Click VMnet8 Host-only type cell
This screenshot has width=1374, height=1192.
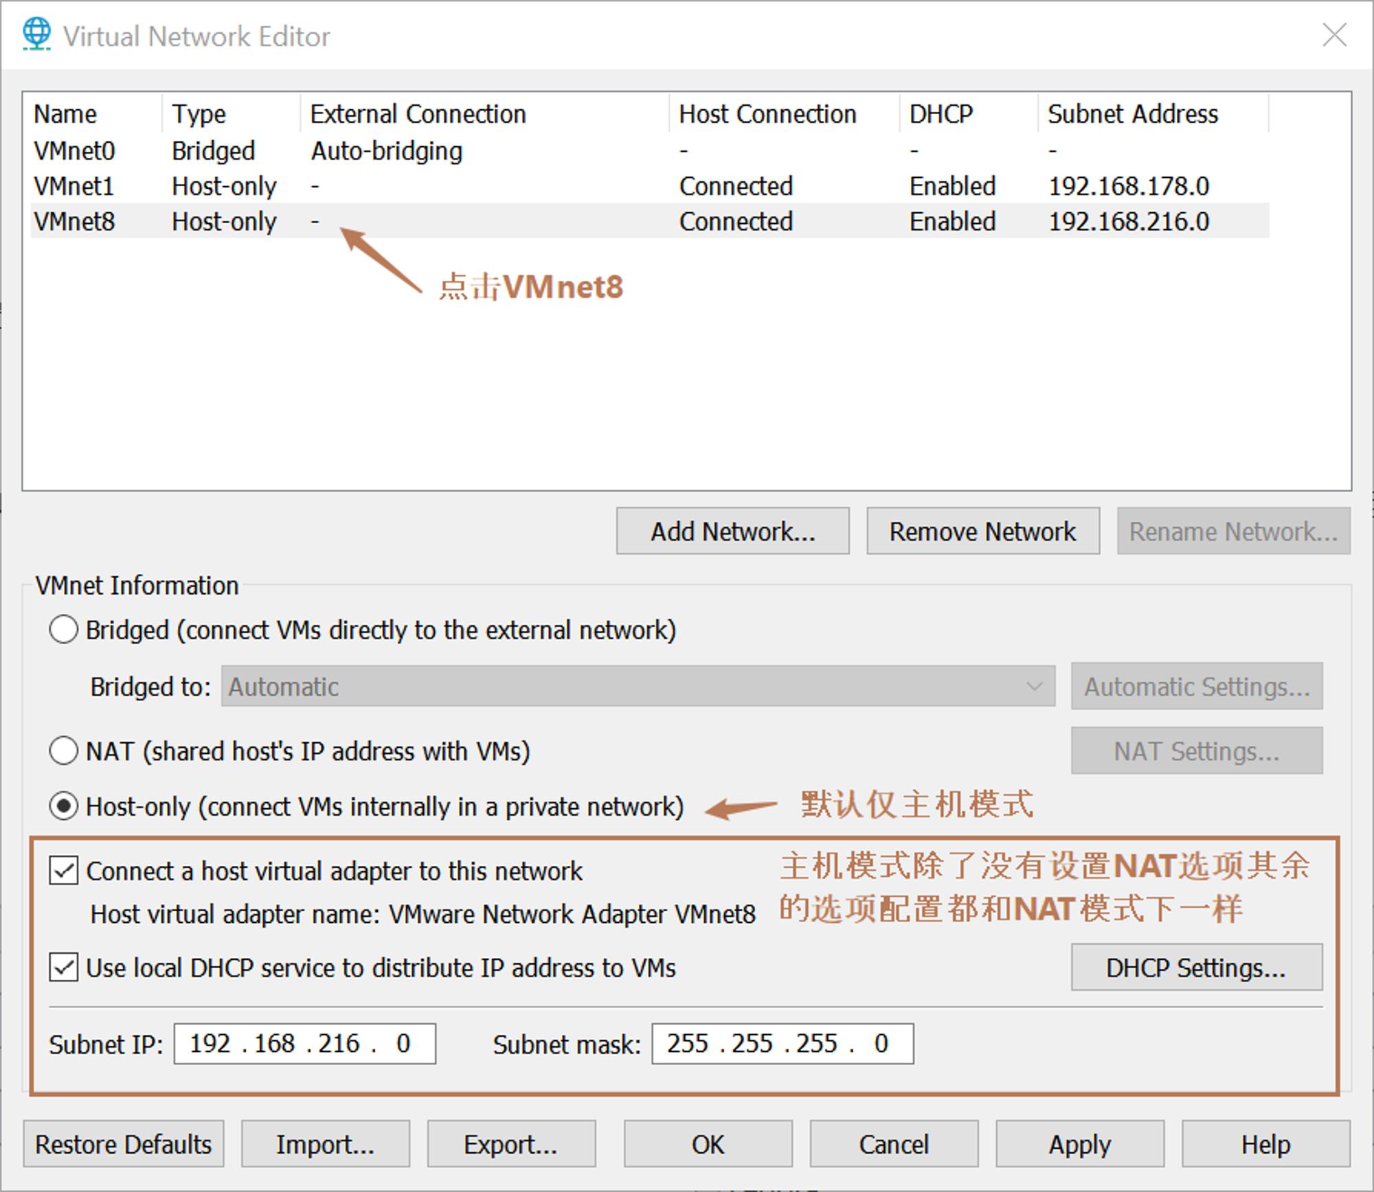pyautogui.click(x=224, y=221)
